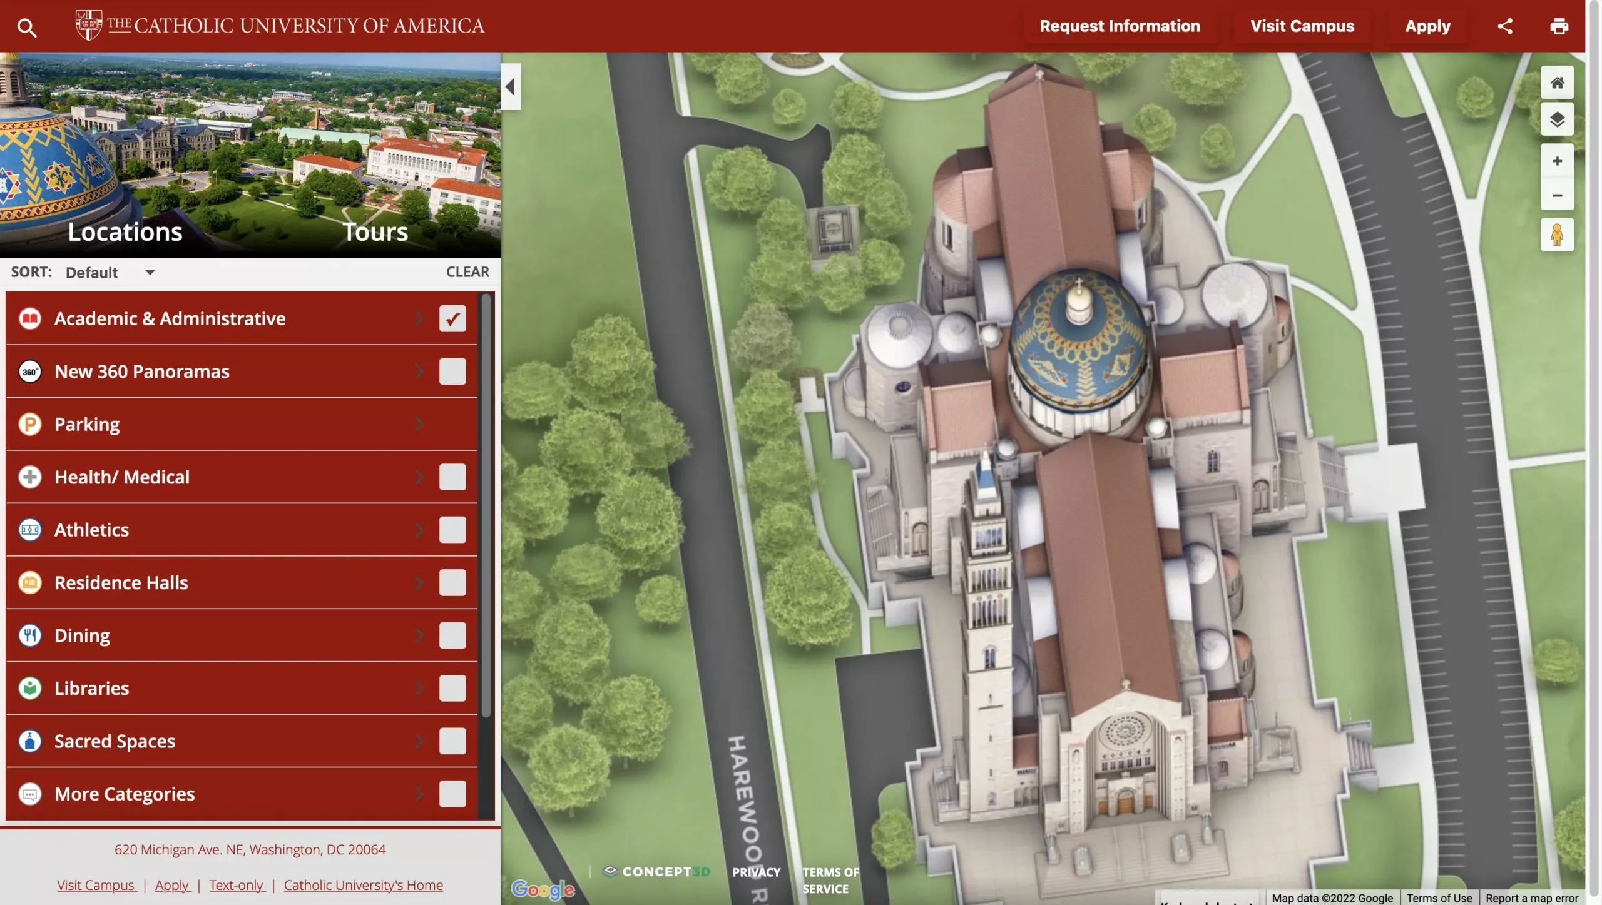
Task: Open the Privacy link on map
Action: click(756, 872)
